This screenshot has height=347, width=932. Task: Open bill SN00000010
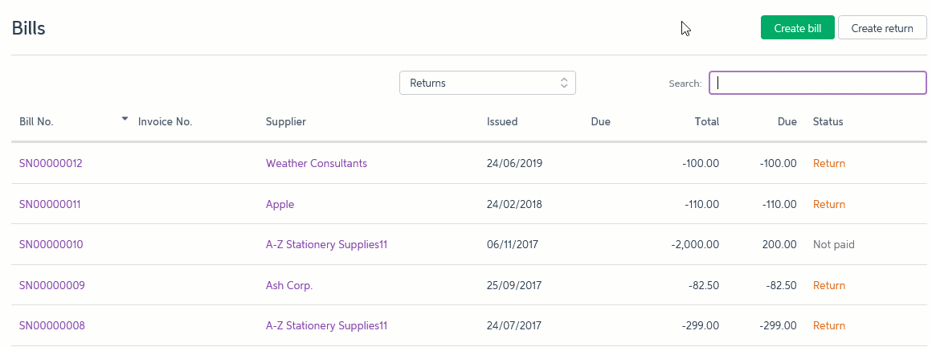pyautogui.click(x=51, y=245)
